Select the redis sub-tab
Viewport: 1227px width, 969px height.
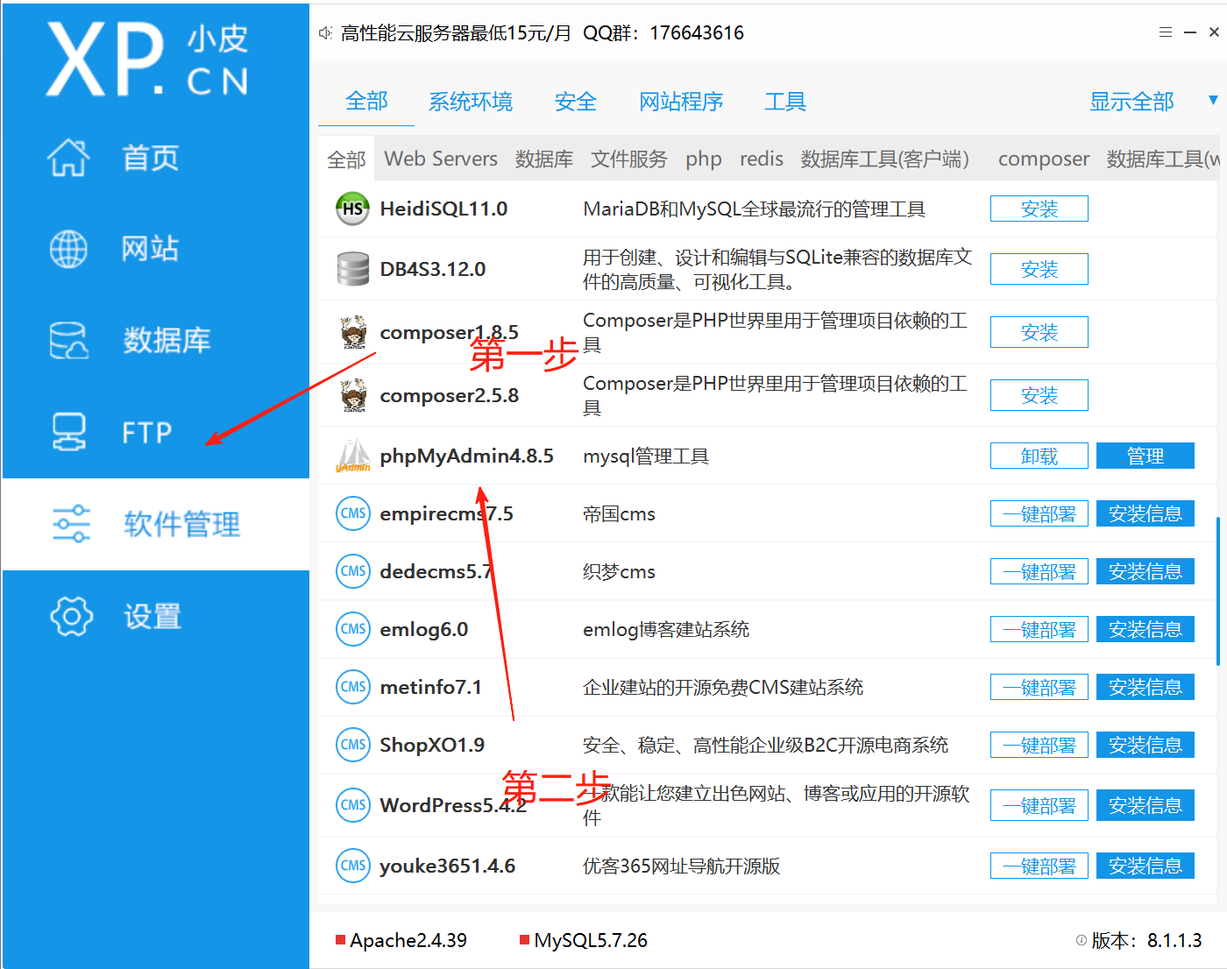(762, 159)
